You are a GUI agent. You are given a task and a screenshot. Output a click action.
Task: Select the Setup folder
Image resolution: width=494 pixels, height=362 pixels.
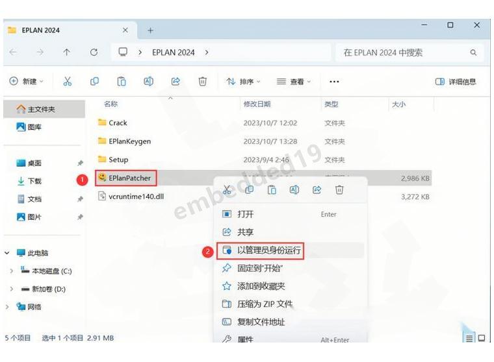point(113,160)
